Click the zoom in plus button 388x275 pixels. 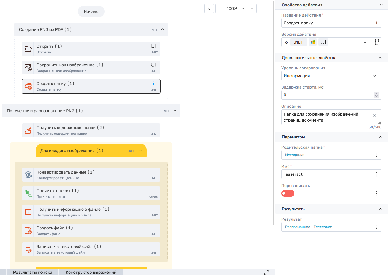[x=252, y=8]
